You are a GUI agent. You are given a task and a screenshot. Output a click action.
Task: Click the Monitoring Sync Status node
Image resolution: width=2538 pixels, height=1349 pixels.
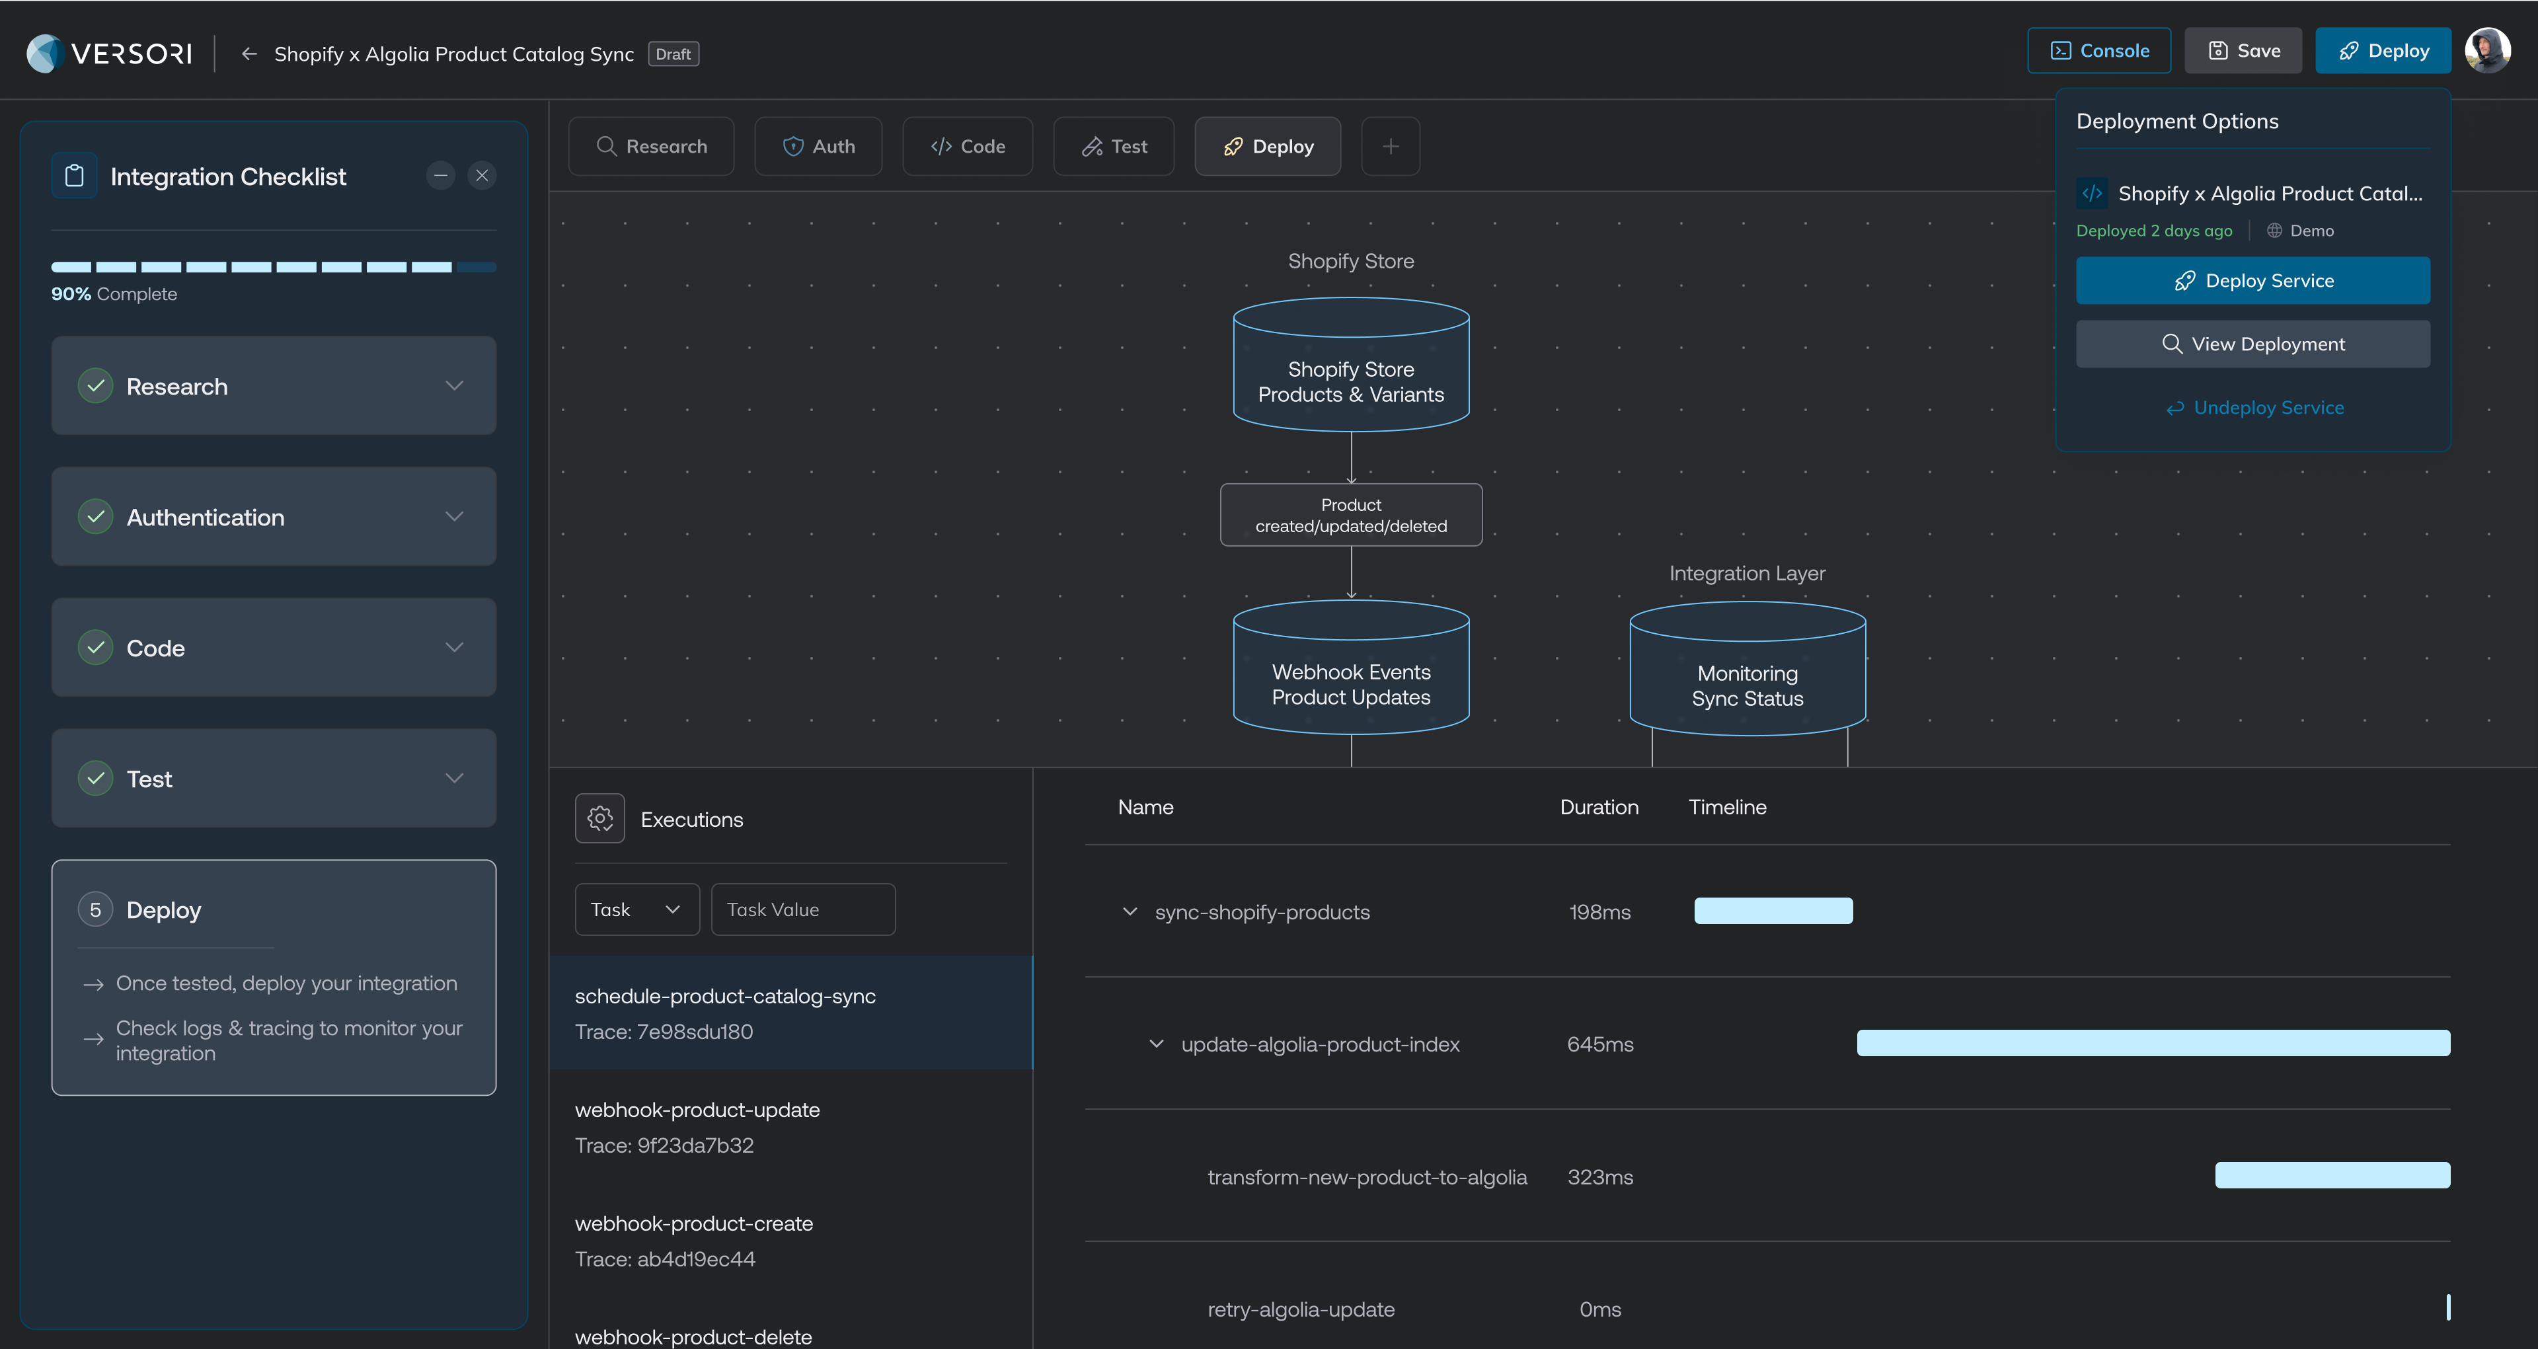click(x=1747, y=669)
